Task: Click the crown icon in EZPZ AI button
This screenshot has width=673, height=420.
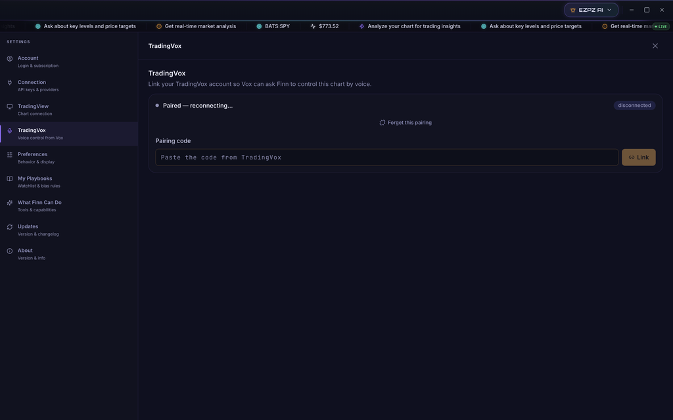Action: [x=572, y=10]
